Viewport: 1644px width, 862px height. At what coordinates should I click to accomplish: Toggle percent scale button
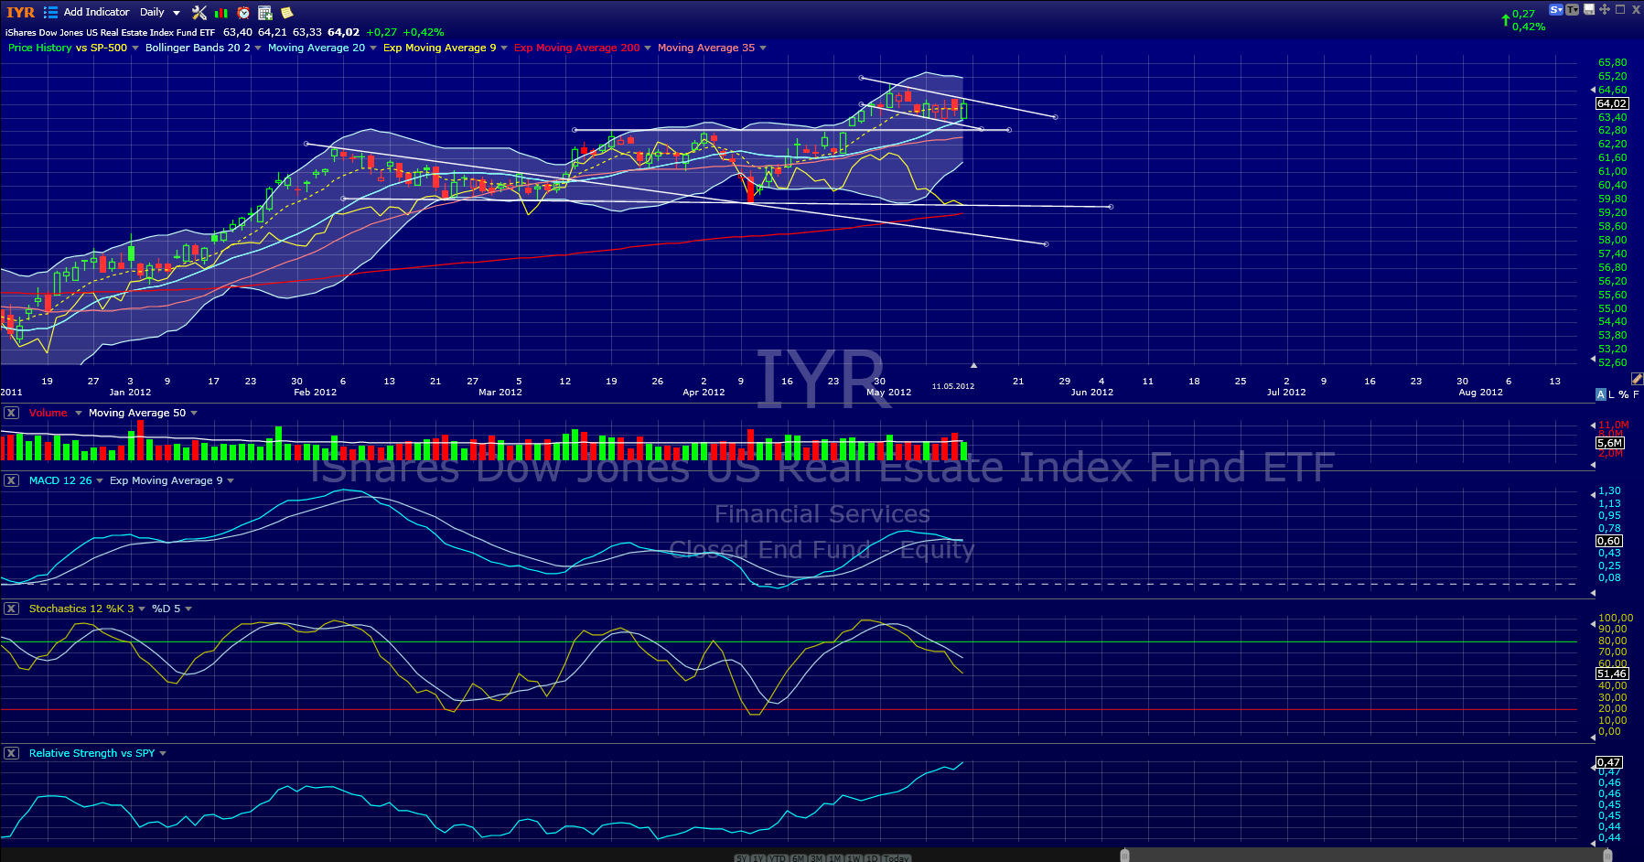click(1624, 394)
